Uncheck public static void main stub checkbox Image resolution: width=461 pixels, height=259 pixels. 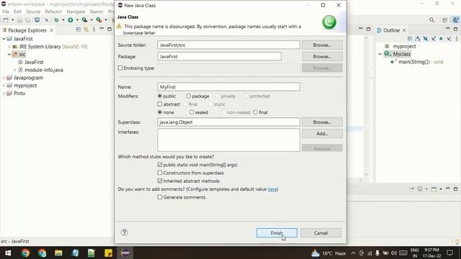pos(160,165)
